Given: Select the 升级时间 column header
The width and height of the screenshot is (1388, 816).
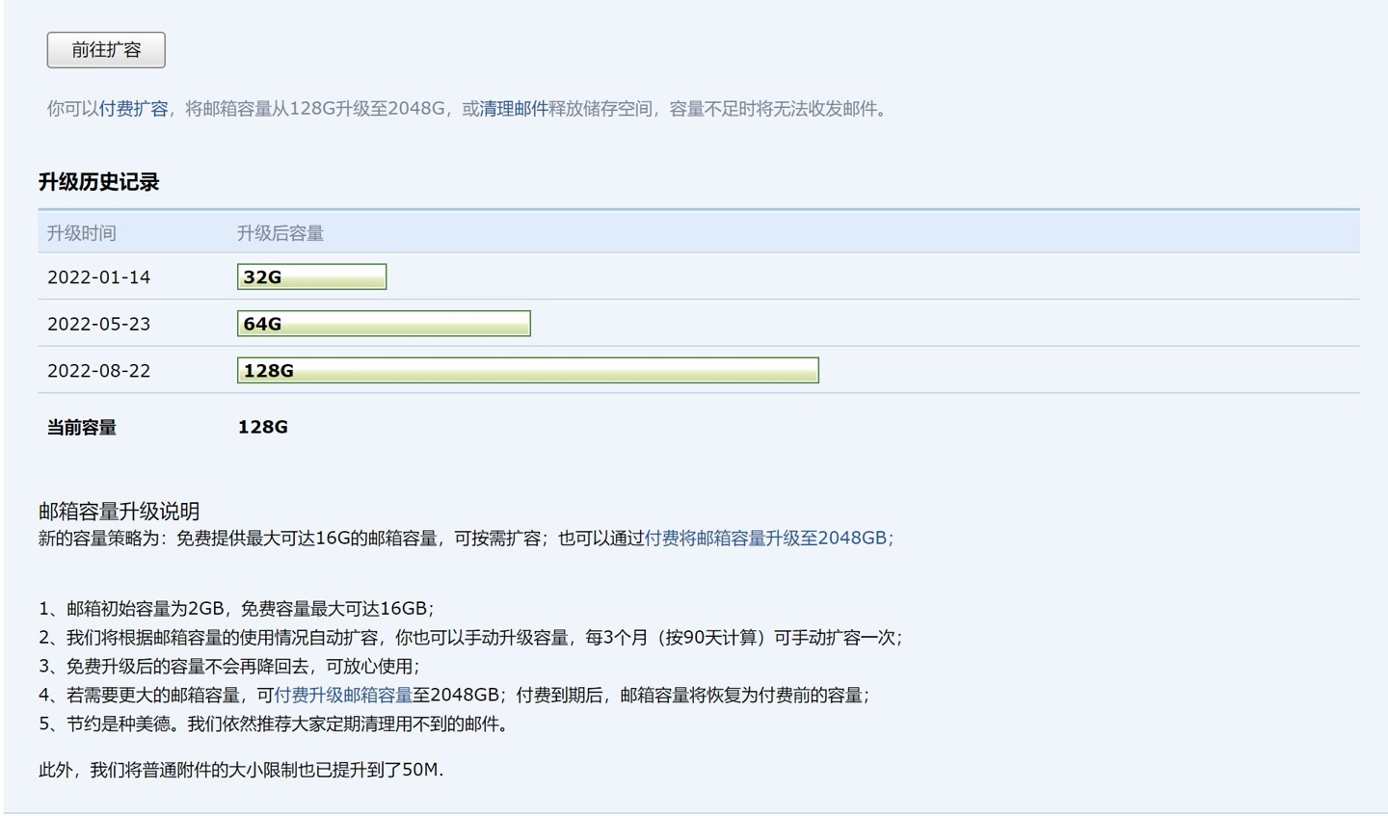Looking at the screenshot, I should (x=82, y=233).
